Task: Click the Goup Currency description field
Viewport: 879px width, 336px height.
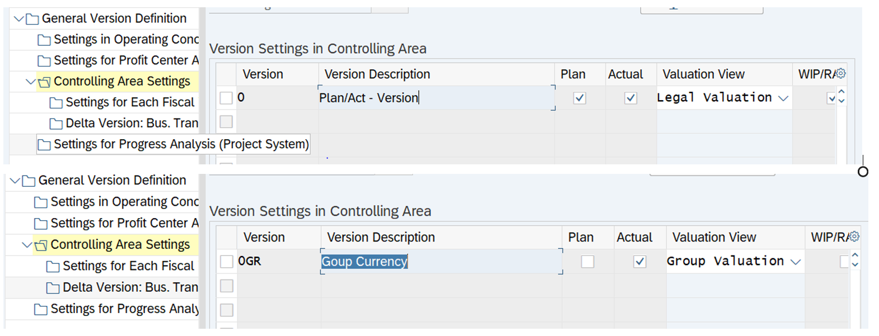Action: tap(364, 262)
